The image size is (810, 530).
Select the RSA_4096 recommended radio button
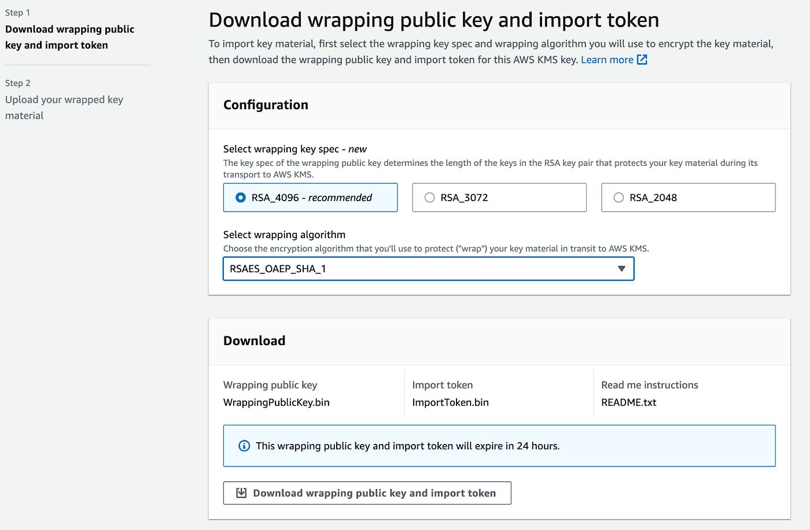point(241,198)
